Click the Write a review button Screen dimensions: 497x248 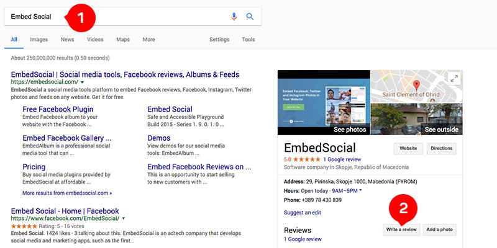(x=401, y=229)
